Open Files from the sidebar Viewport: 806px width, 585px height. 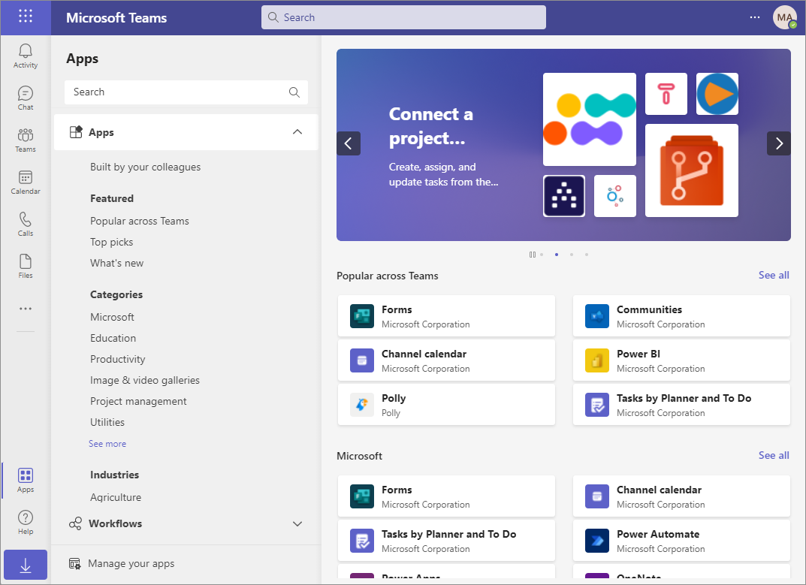tap(25, 264)
